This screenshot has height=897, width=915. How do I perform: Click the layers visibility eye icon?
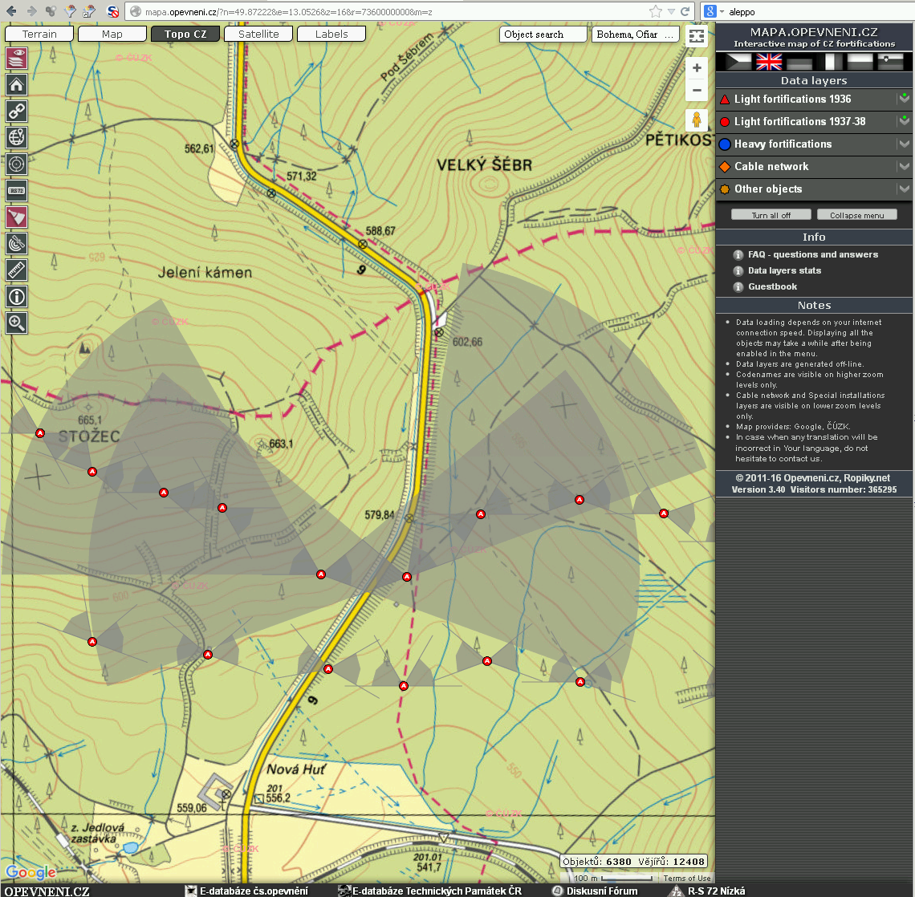(17, 58)
